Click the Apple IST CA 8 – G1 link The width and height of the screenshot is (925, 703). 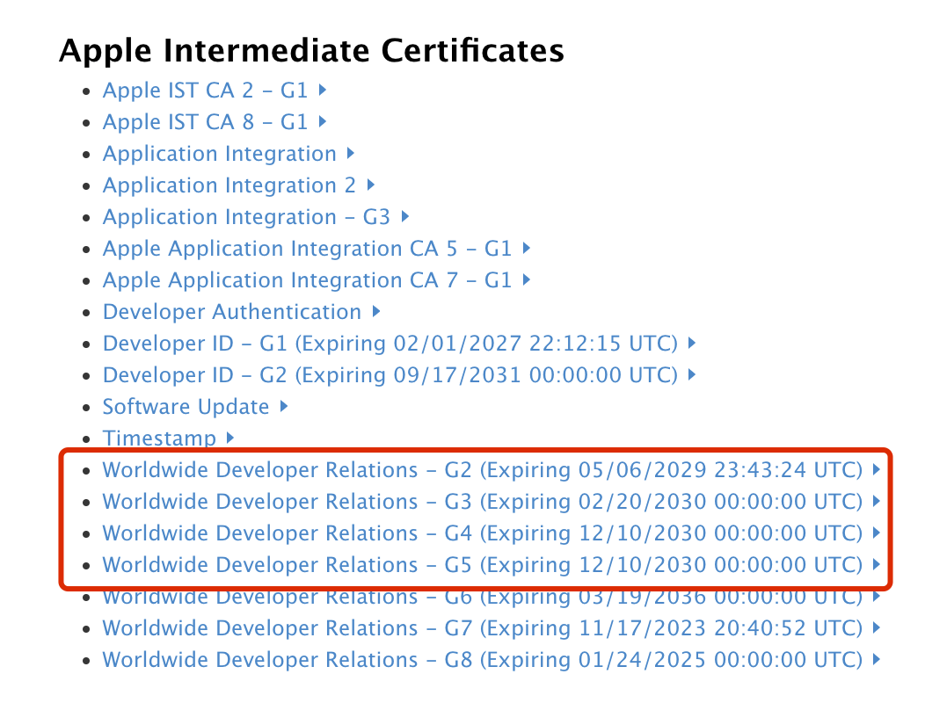coord(205,121)
